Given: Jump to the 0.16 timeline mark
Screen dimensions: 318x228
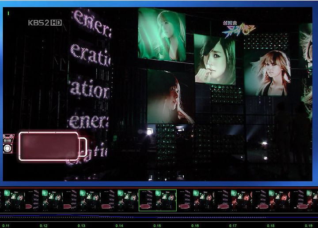Looking at the screenshot, I should pos(195,225).
